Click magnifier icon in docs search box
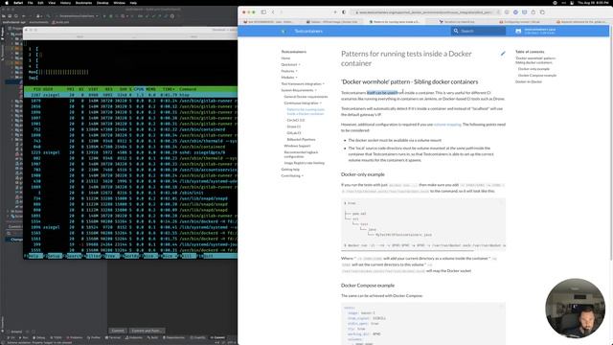Image resolution: width=613 pixels, height=345 pixels. [x=456, y=31]
